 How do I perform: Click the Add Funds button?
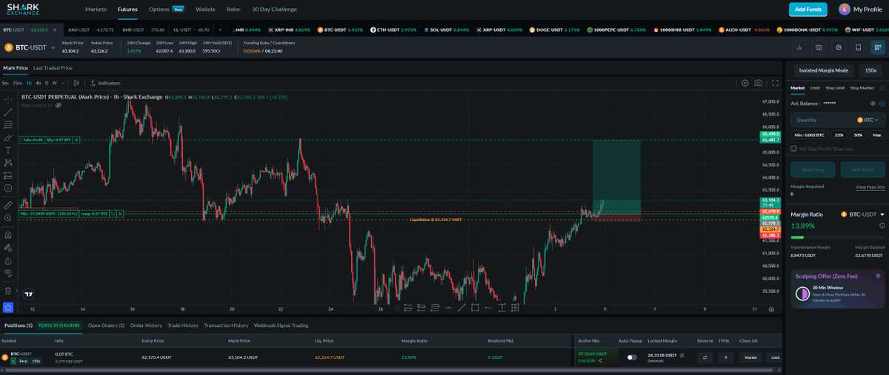pyautogui.click(x=808, y=10)
